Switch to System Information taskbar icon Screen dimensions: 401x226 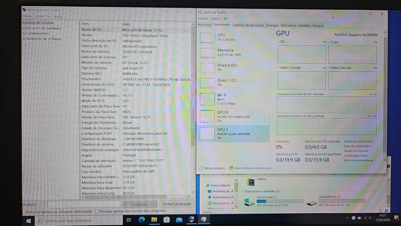coord(191,219)
